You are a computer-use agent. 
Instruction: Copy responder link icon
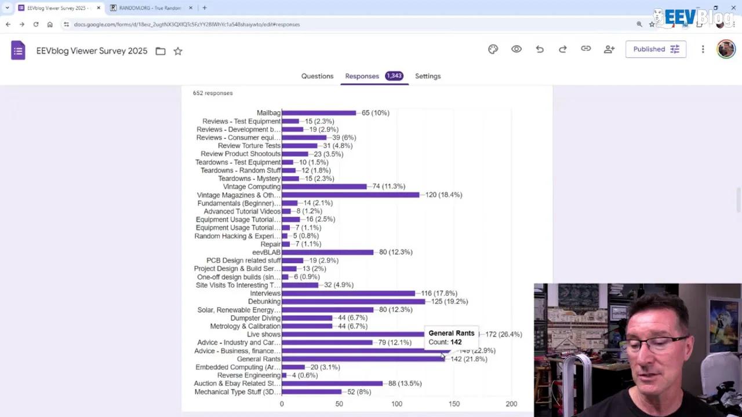pos(585,49)
